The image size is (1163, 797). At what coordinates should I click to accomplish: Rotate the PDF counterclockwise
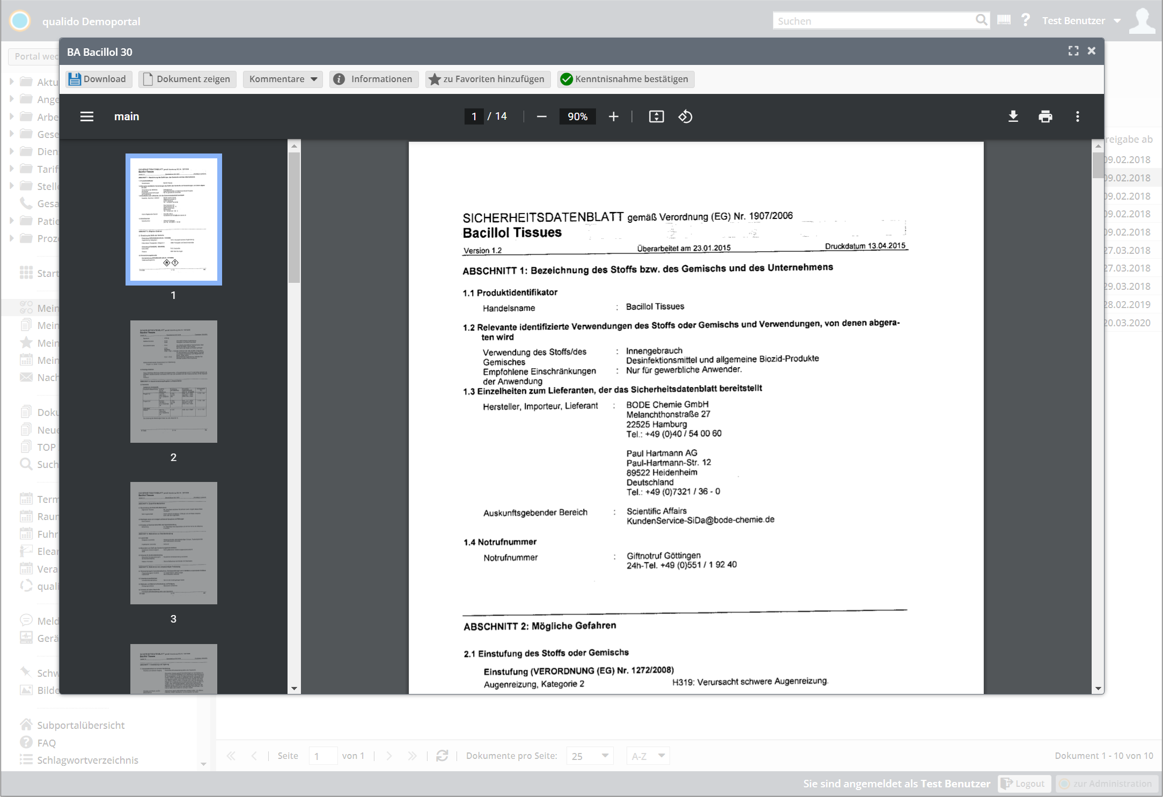686,116
